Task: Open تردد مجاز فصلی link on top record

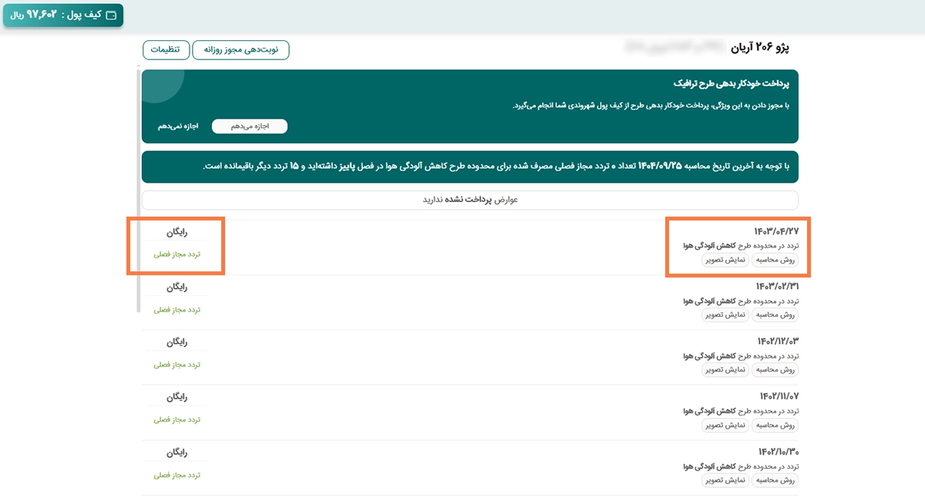Action: pos(177,256)
